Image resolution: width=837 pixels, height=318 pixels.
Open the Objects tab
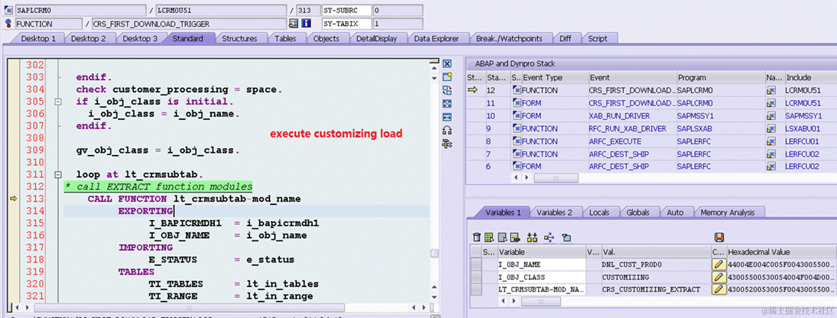(326, 39)
